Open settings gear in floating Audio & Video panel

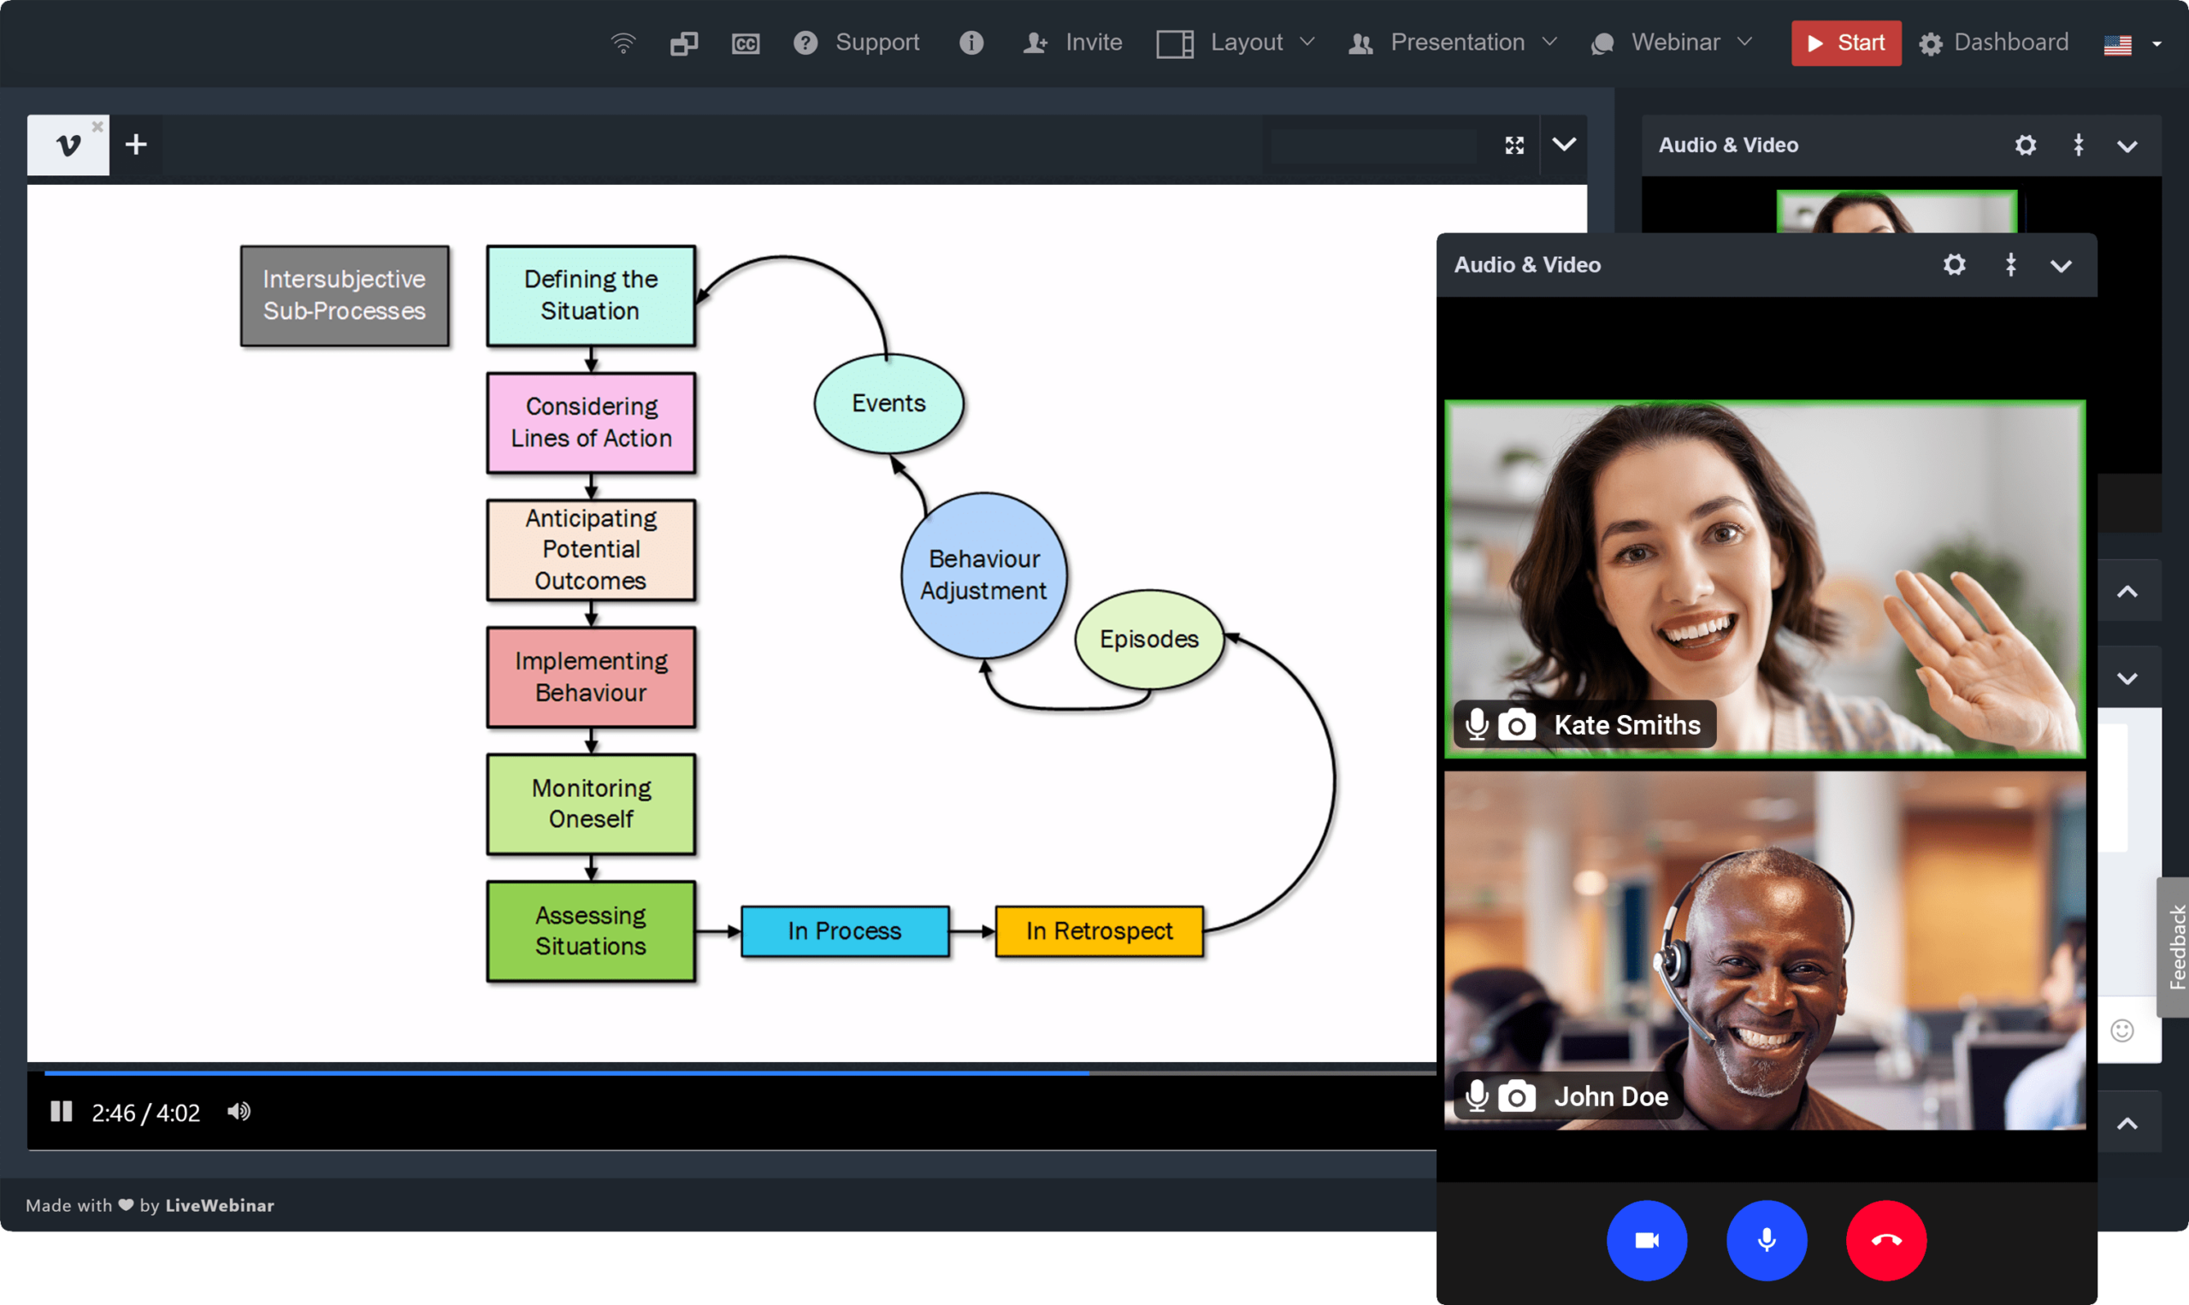point(1953,265)
